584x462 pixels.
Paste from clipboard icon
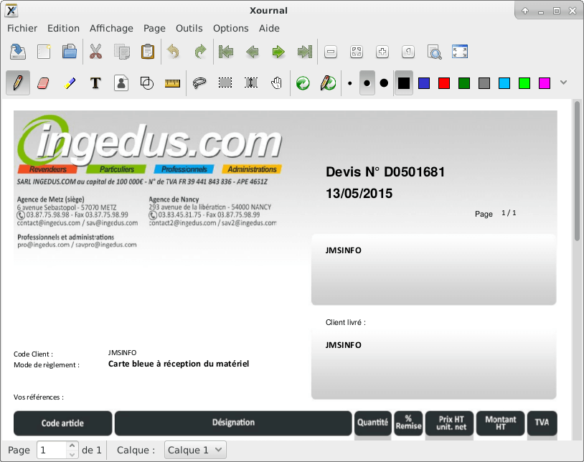click(148, 52)
